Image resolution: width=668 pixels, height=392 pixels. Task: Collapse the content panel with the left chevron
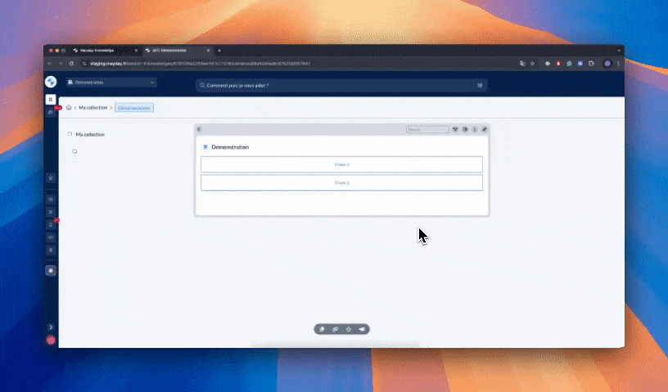(x=200, y=129)
